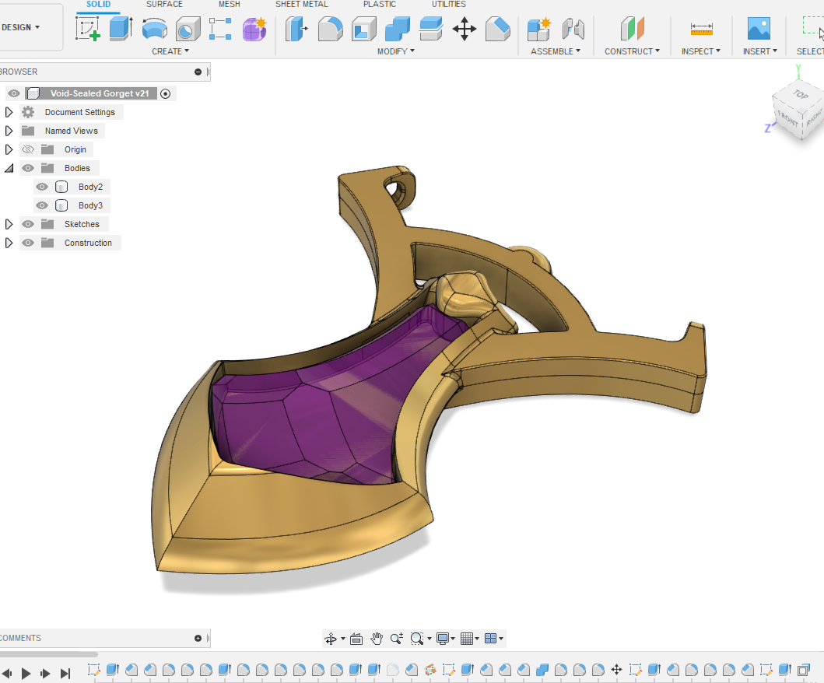
Task: Toggle Construction folder visibility
Action: click(28, 243)
